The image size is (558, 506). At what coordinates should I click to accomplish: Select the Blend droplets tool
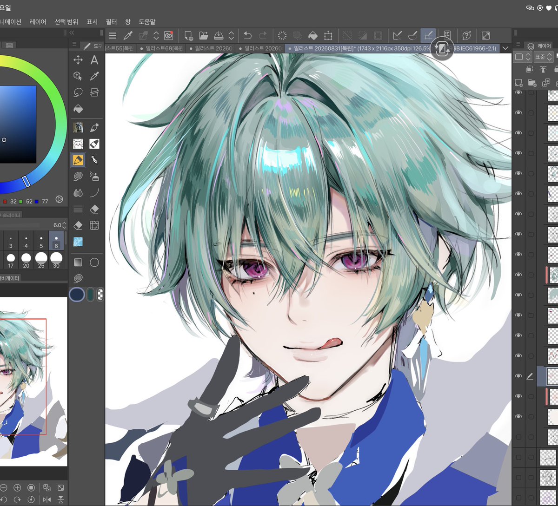(78, 192)
